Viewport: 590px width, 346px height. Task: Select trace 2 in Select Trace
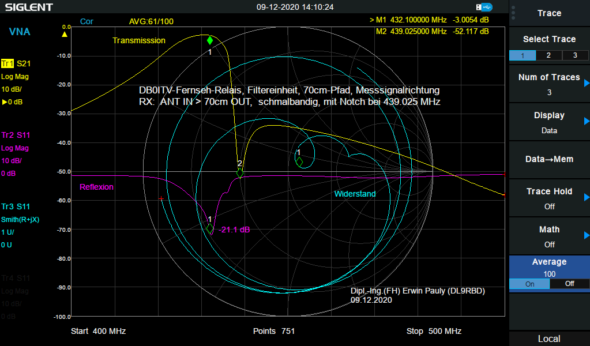[x=548, y=55]
